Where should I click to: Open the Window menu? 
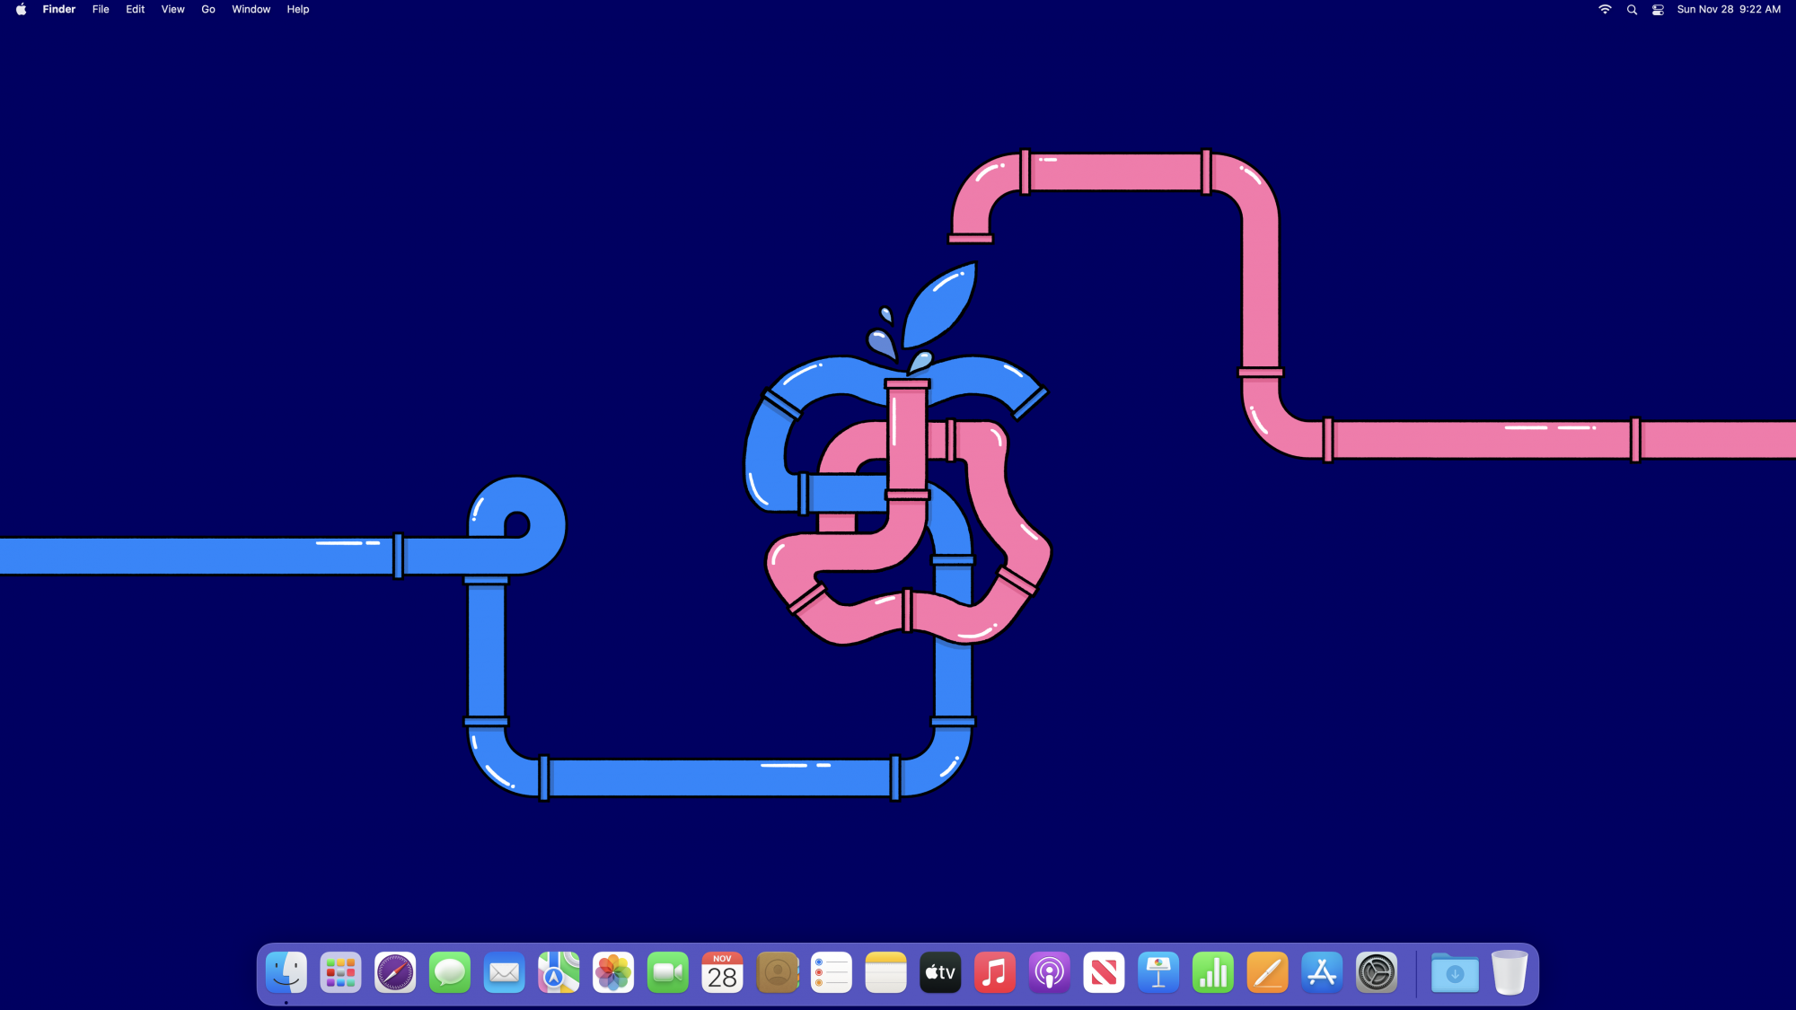251,9
